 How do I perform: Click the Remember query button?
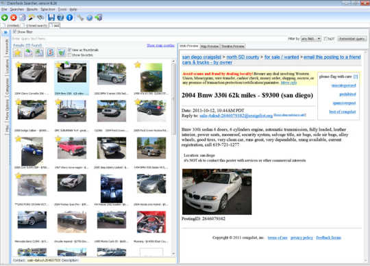click(x=351, y=38)
